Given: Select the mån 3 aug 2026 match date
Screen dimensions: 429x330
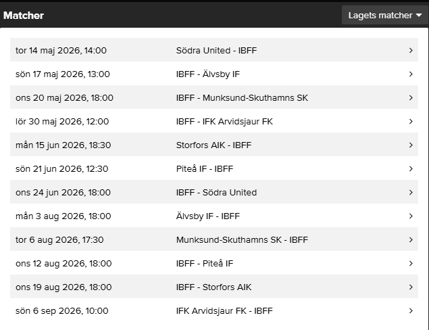Looking at the screenshot, I should [64, 216].
